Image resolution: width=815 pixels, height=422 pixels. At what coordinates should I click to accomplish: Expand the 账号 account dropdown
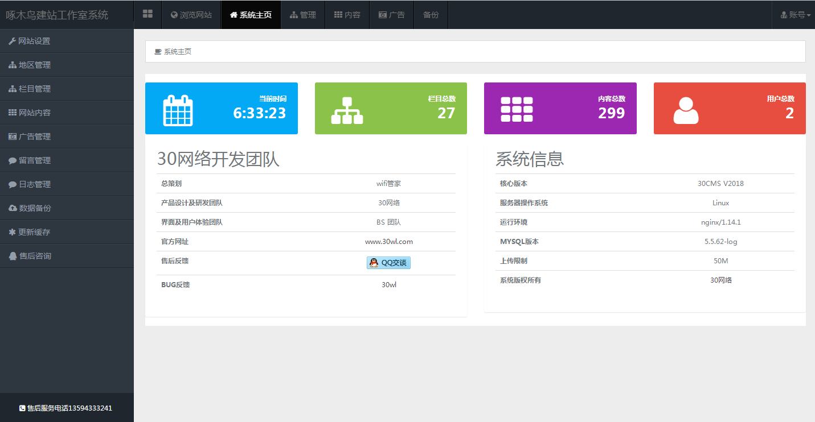796,15
